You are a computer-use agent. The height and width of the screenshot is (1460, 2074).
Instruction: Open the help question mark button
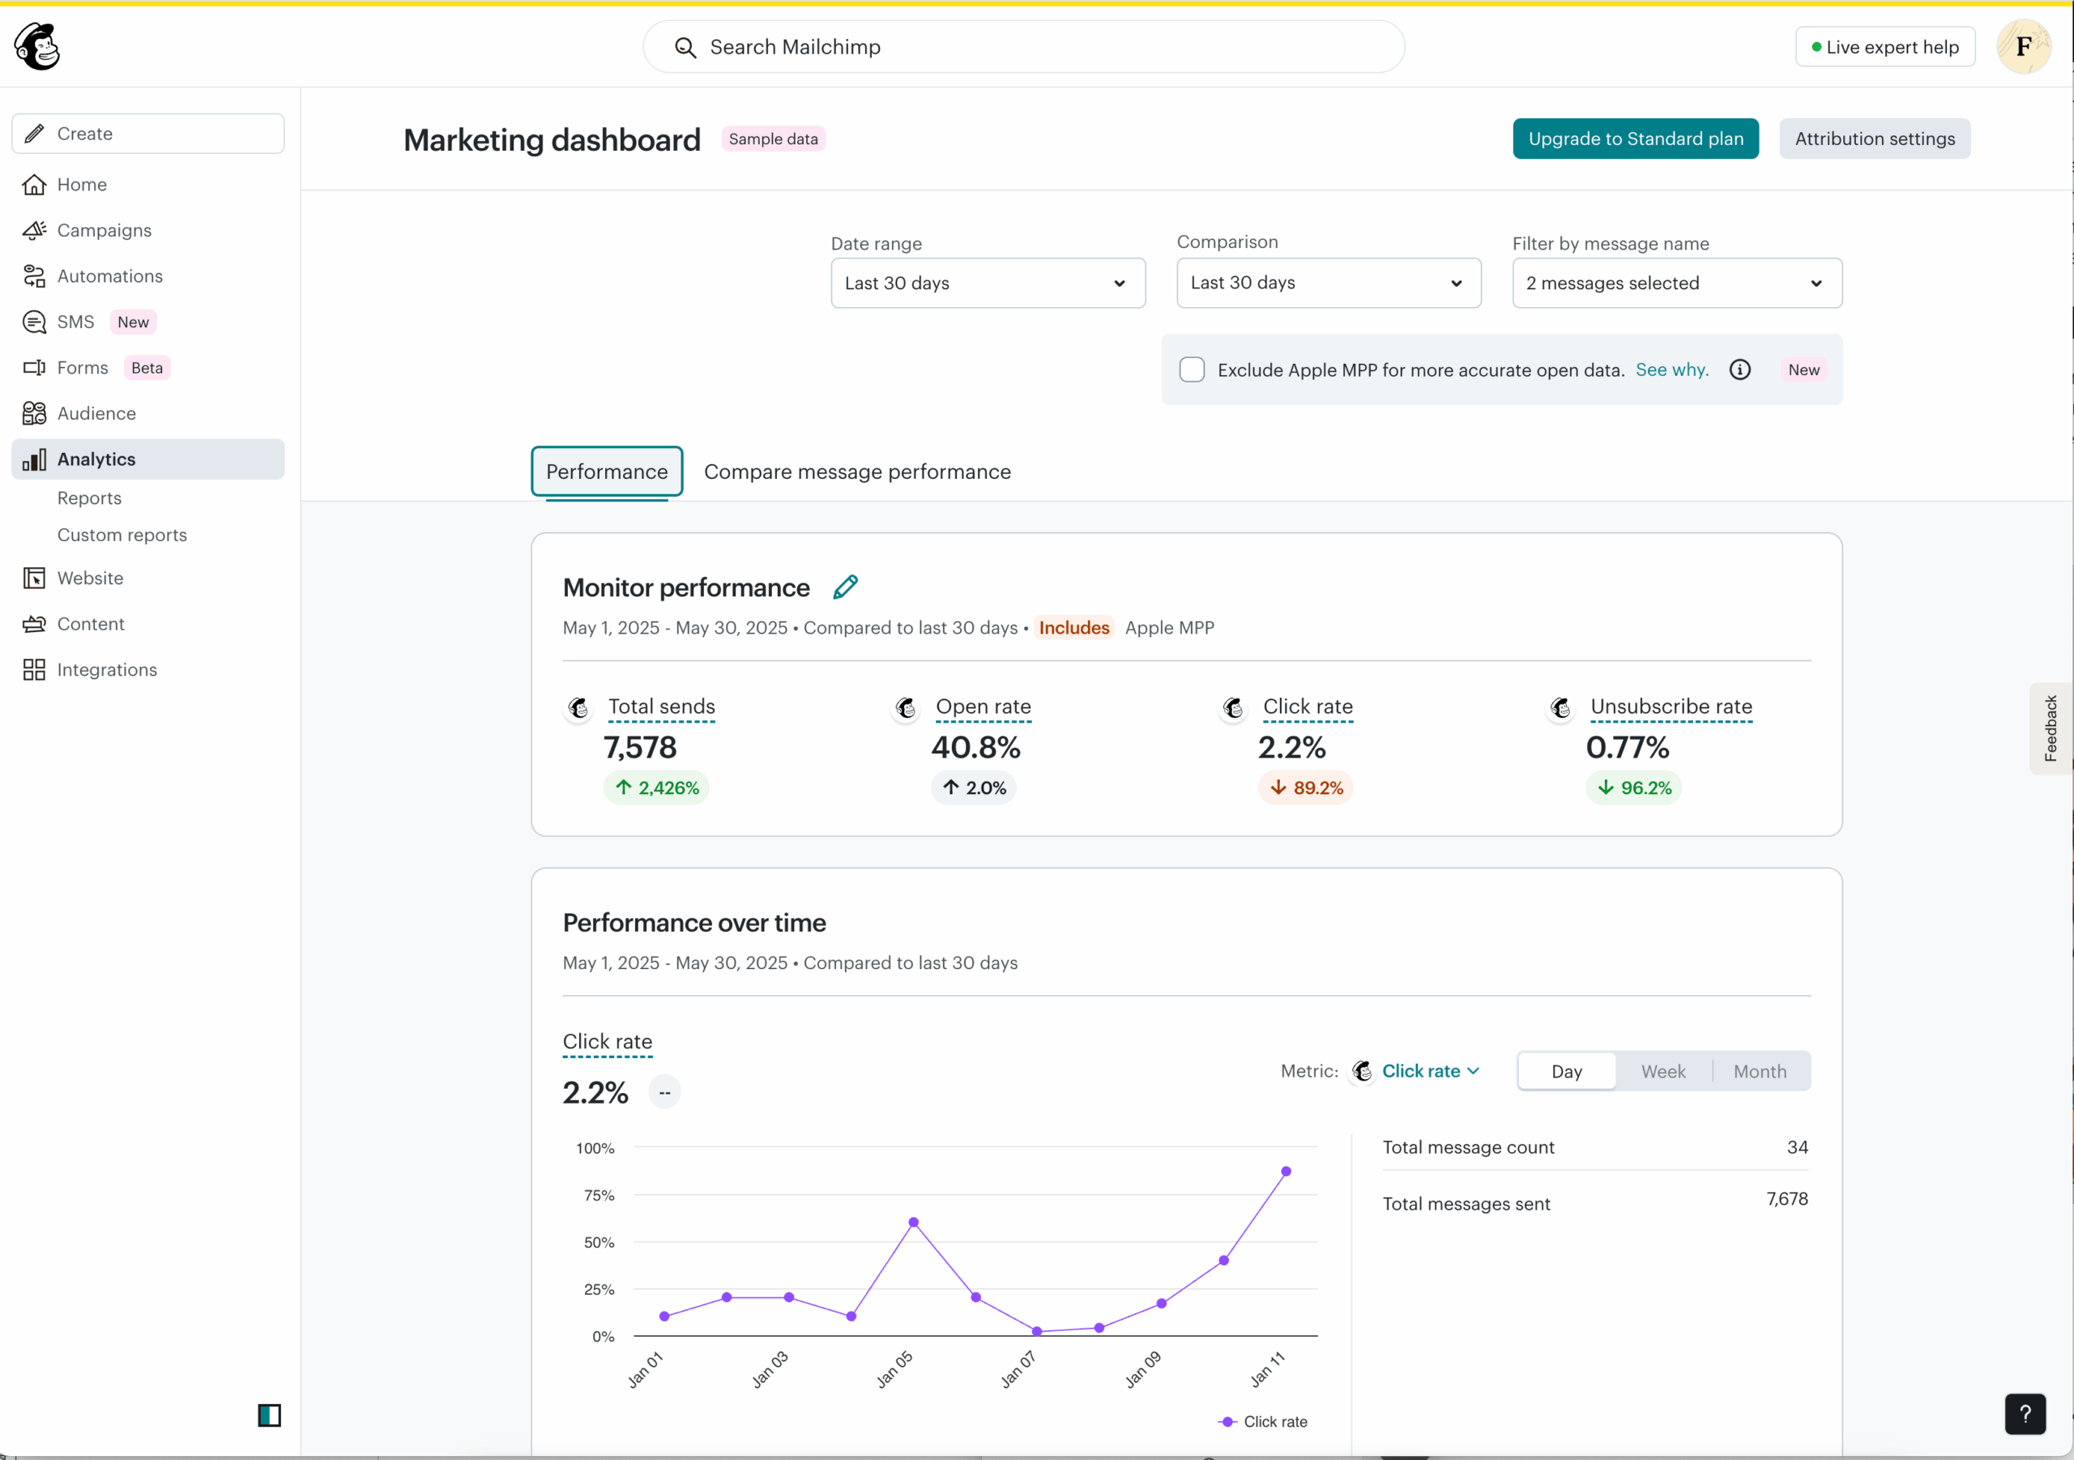click(x=2025, y=1414)
